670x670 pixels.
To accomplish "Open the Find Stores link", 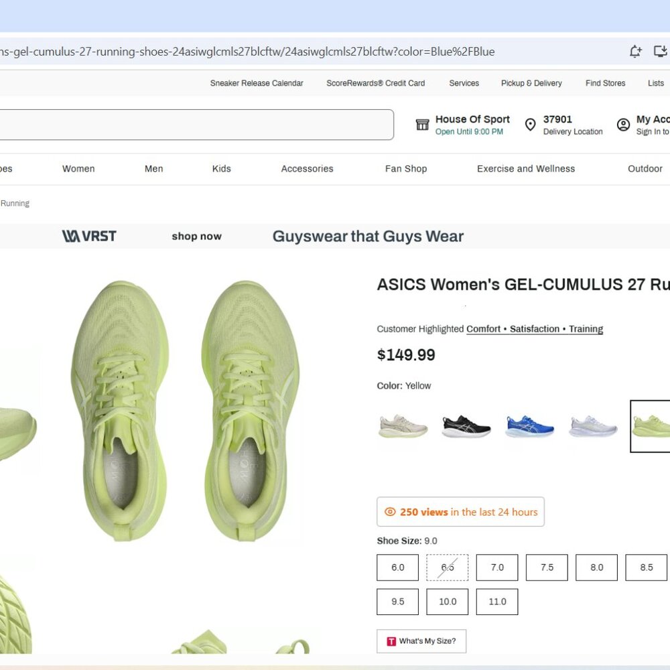I will 605,83.
